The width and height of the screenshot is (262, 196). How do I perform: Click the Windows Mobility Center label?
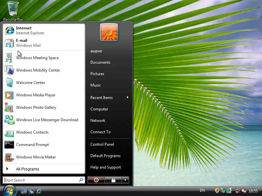pyautogui.click(x=38, y=70)
